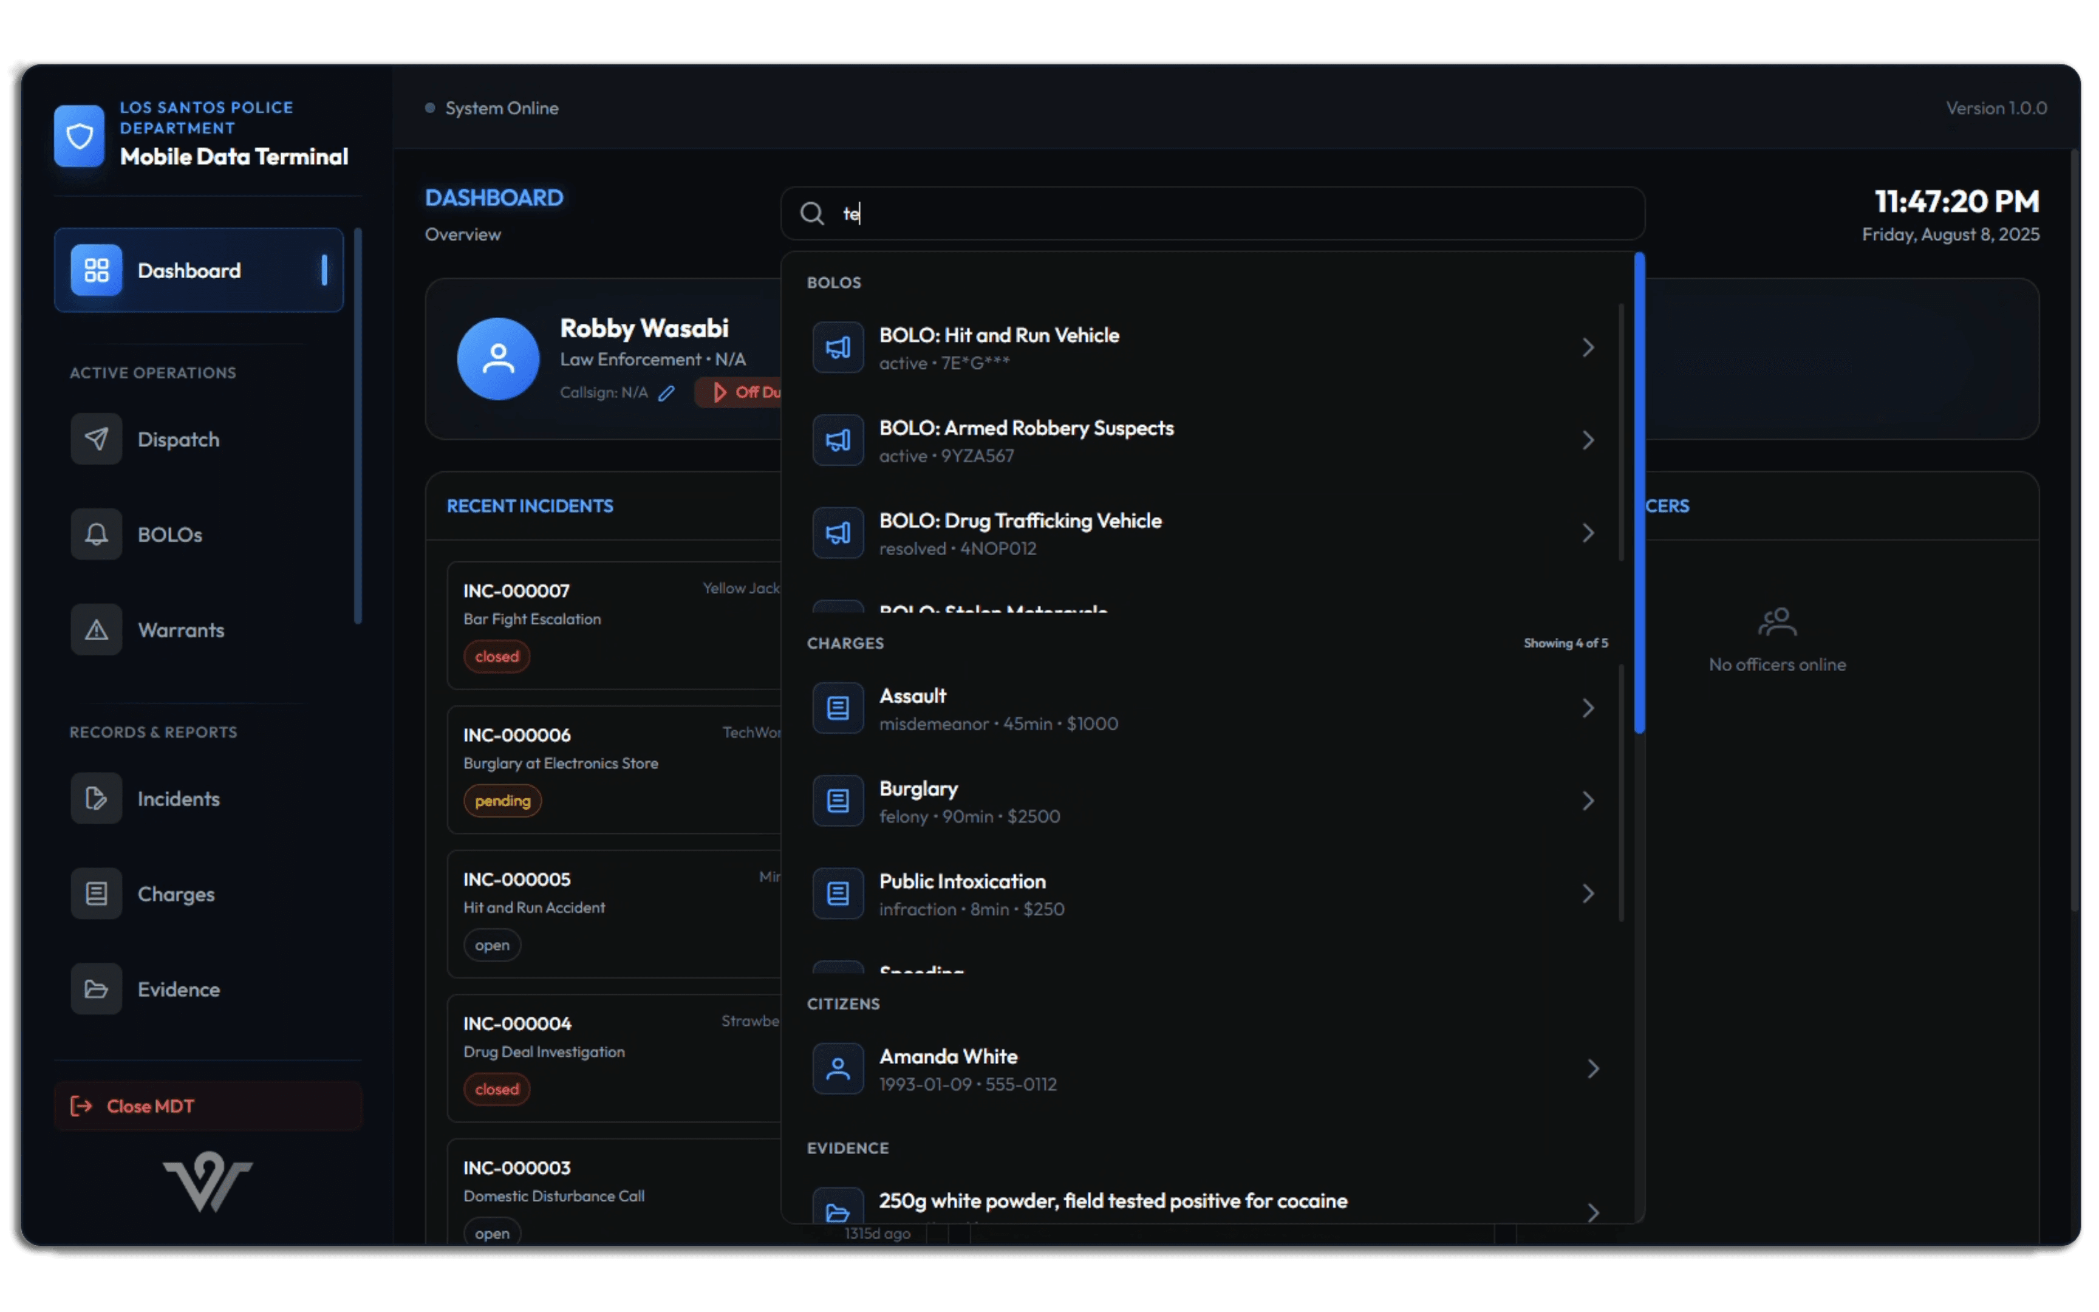Click the blue search results scrollbar
2099x1312 pixels.
click(x=1639, y=493)
